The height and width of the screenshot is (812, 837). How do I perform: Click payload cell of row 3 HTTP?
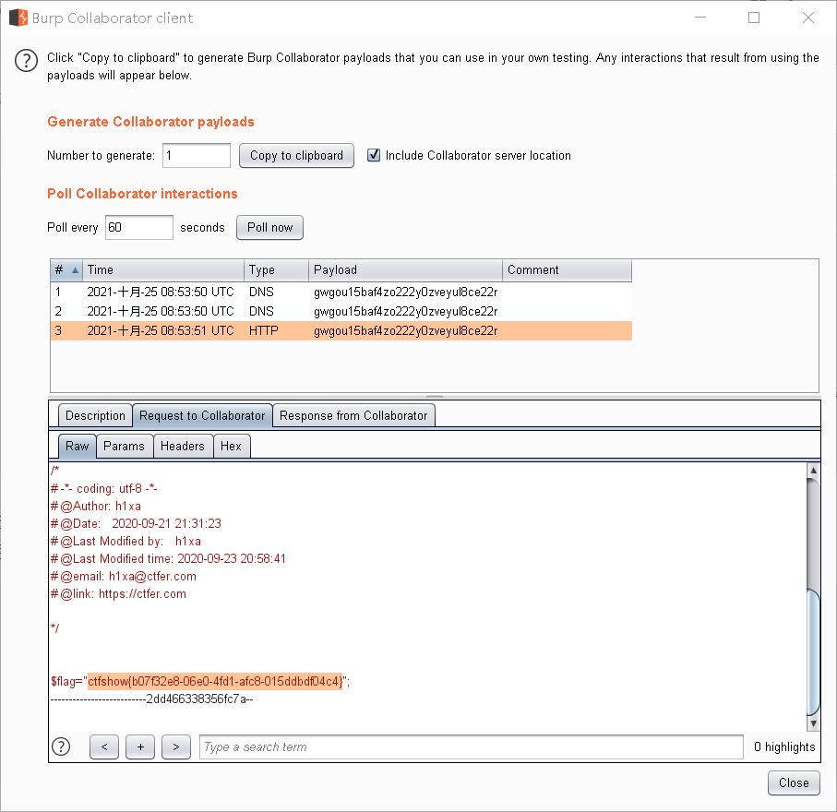[x=406, y=330]
